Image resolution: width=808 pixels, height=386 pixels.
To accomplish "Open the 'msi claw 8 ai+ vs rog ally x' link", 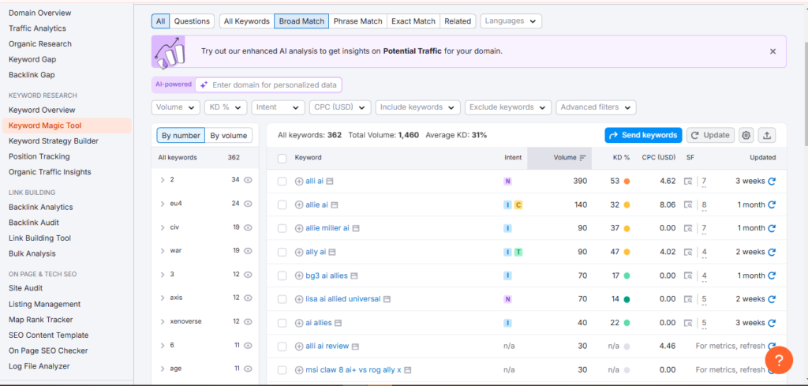I will pos(353,370).
